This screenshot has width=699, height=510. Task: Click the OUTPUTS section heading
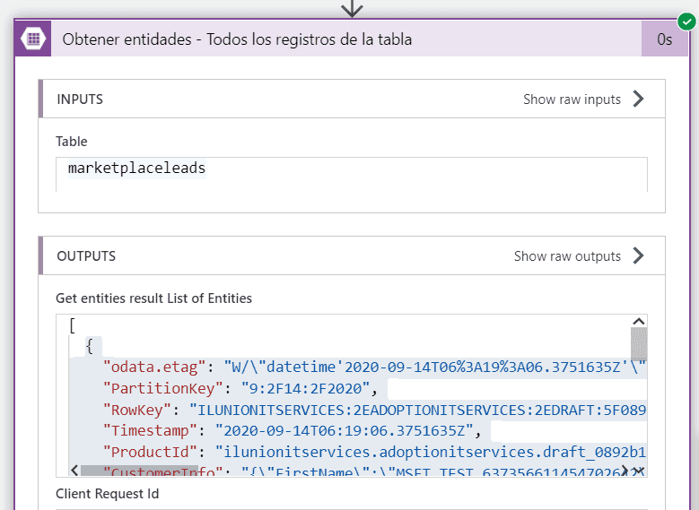[x=86, y=256]
